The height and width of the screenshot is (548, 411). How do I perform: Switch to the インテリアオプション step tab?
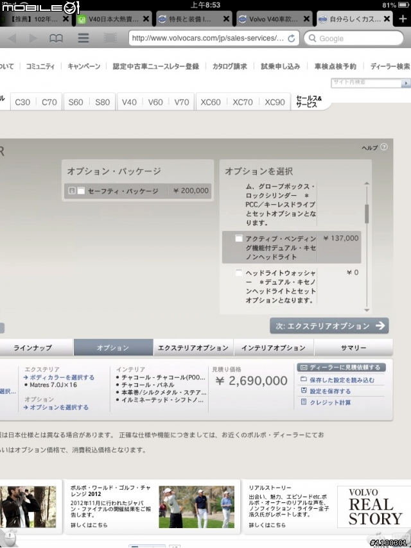tap(274, 348)
